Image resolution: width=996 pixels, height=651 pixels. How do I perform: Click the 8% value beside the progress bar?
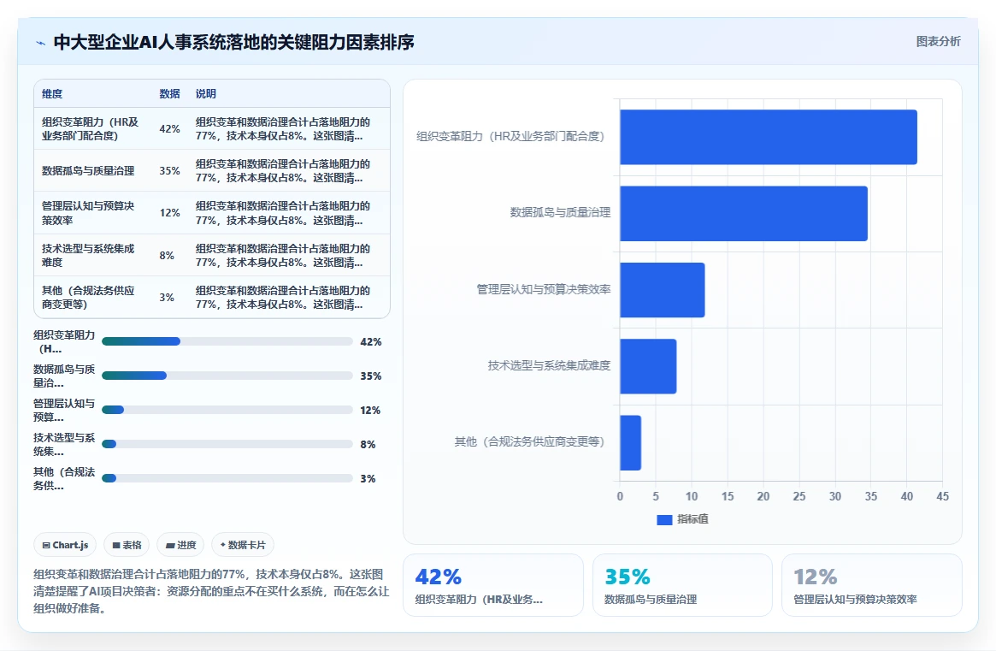[x=368, y=444]
